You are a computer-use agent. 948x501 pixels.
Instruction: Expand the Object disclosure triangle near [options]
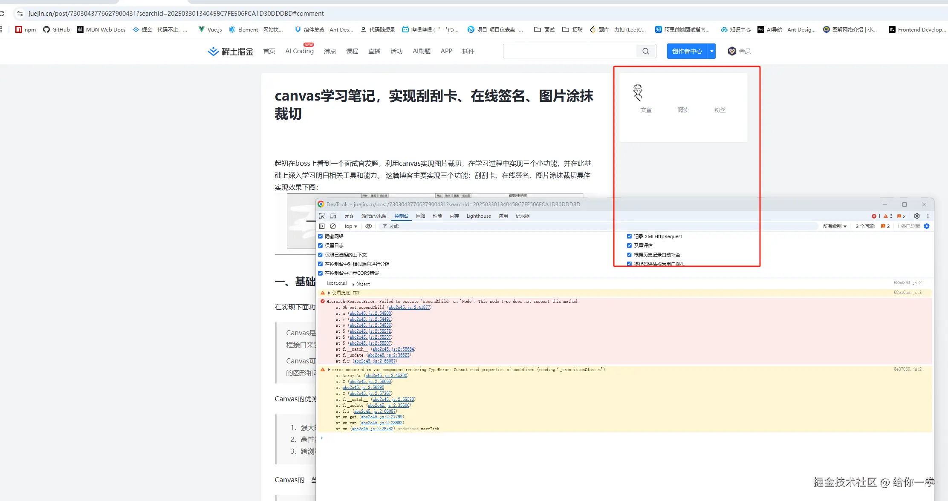click(x=354, y=284)
